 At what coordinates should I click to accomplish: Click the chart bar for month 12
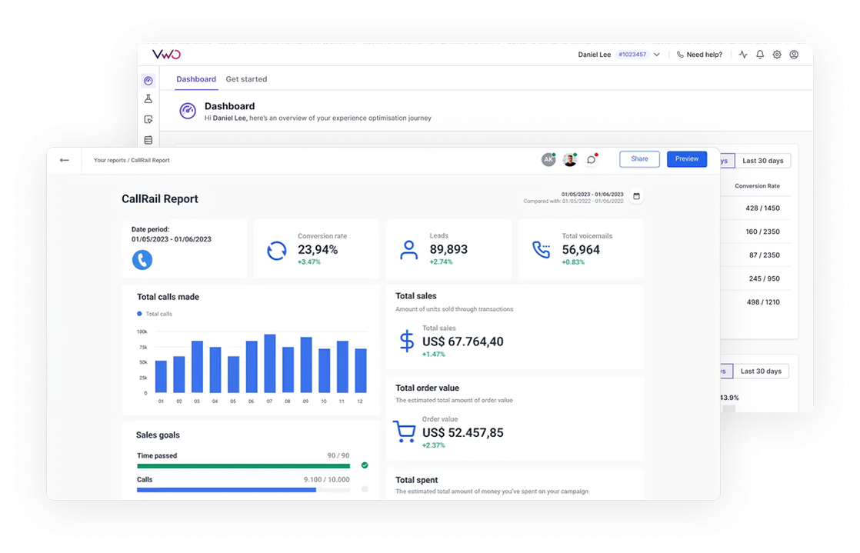click(x=360, y=370)
